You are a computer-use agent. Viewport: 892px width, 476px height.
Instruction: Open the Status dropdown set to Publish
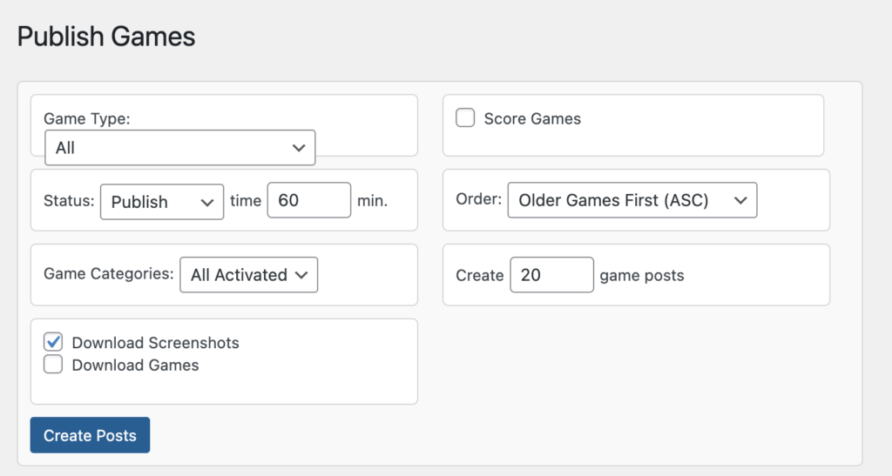[x=162, y=201]
